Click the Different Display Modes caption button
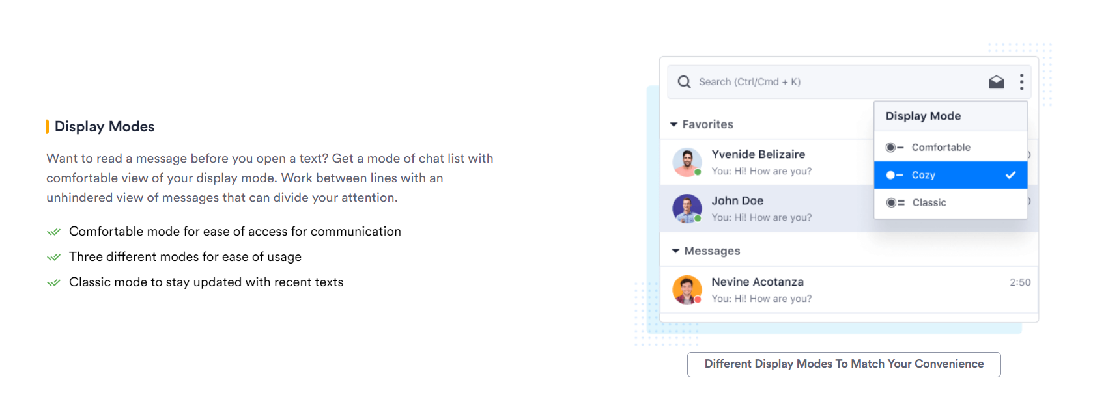The image size is (1106, 408). [x=844, y=364]
